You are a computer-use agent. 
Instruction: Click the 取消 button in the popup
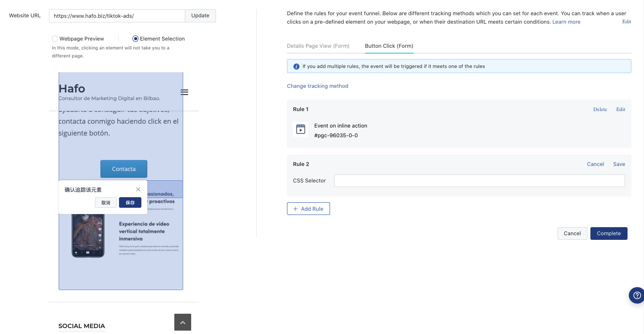tap(106, 203)
